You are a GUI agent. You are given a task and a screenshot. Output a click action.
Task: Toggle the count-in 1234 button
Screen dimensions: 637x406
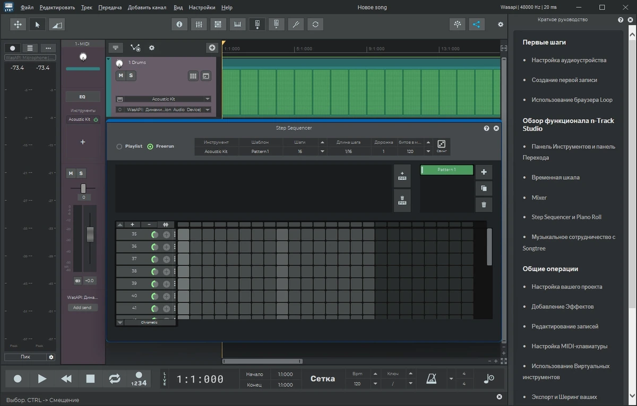click(139, 379)
